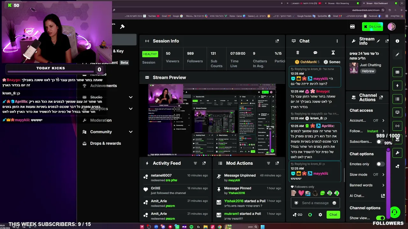The height and width of the screenshot is (229, 408).
Task: Insert the pink heart emote
Action: coord(301,193)
